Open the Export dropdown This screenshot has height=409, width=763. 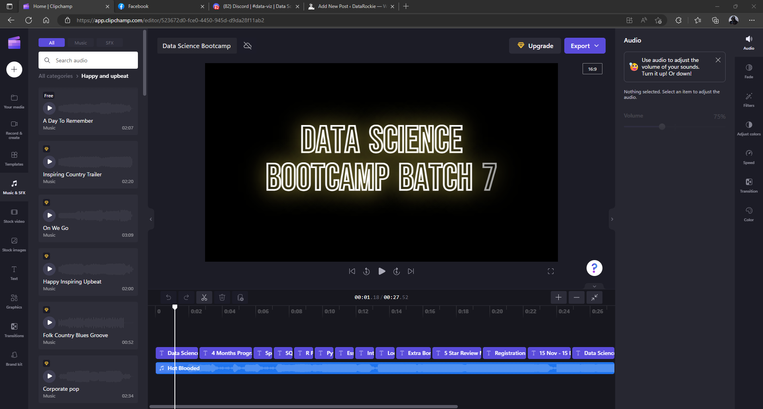click(584, 46)
